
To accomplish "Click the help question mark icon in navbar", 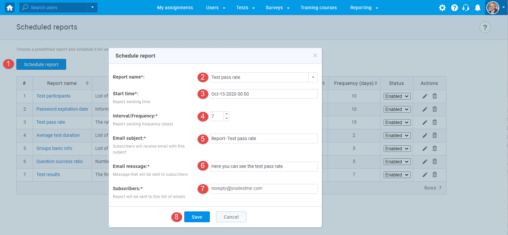I will (454, 8).
